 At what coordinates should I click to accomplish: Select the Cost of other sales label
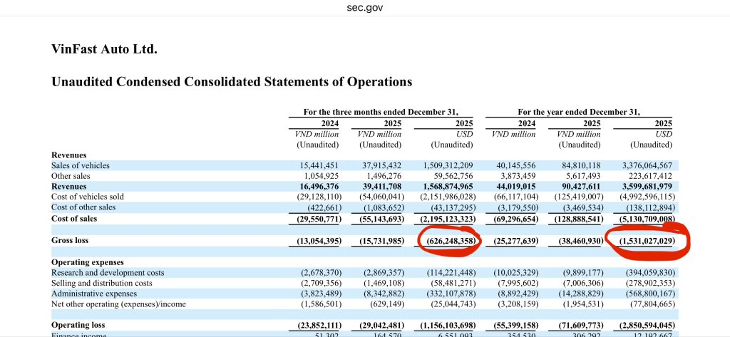click(83, 207)
